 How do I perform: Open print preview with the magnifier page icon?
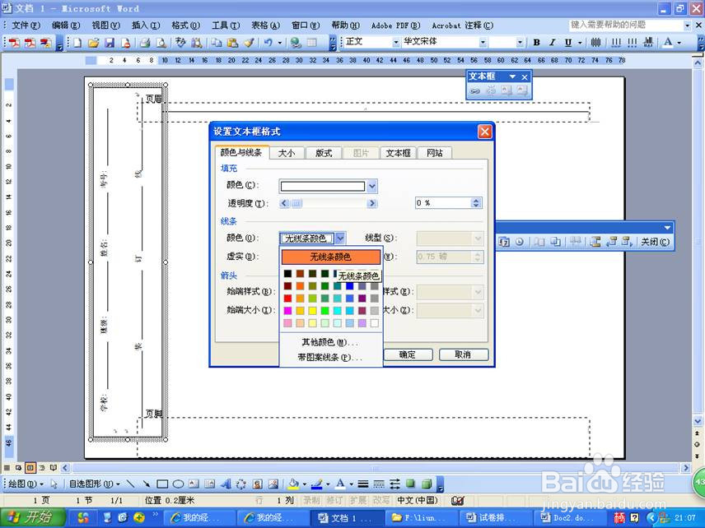(x=161, y=43)
